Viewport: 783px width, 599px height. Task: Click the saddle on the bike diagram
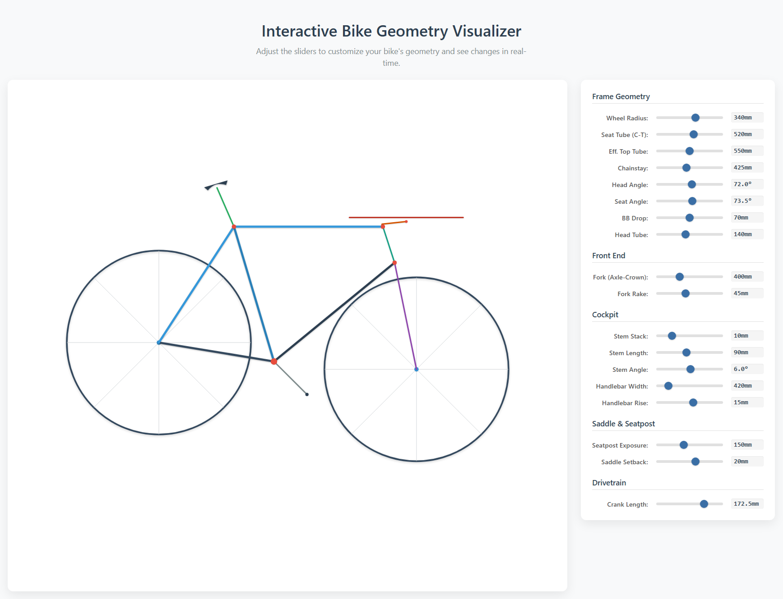[x=217, y=185]
